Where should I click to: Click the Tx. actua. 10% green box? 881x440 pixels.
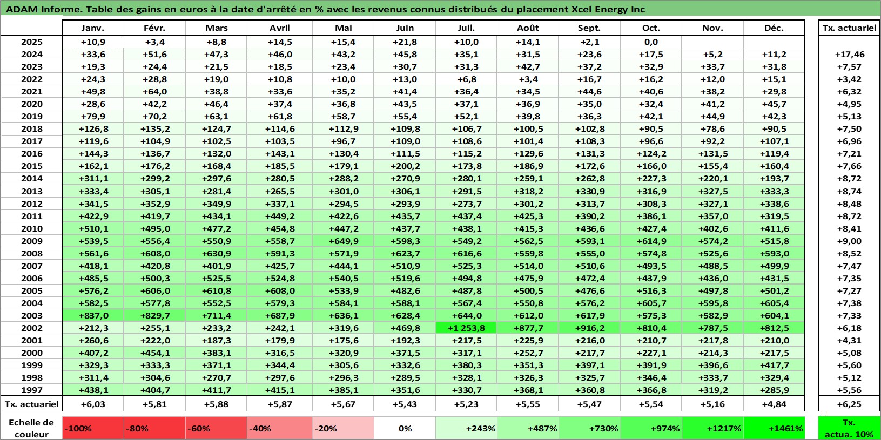849,428
